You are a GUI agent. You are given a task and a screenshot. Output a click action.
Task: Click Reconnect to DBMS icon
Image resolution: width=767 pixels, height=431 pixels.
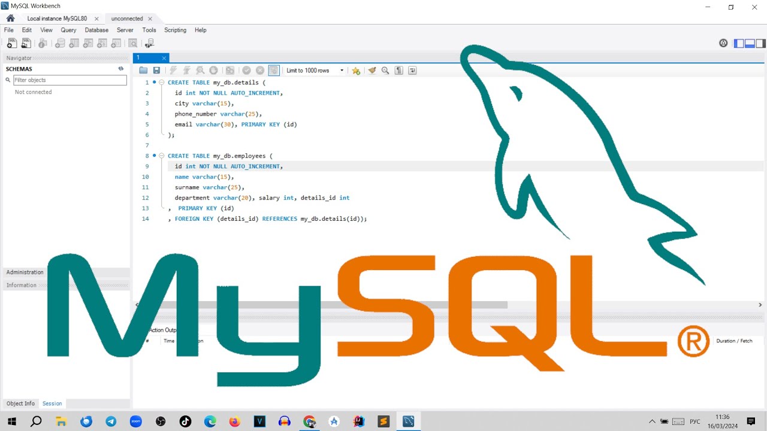pos(149,43)
